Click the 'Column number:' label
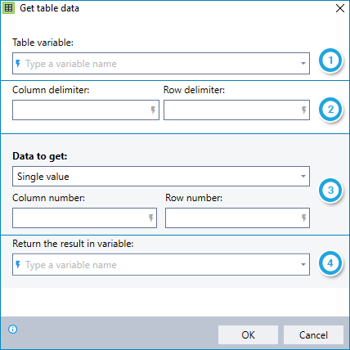This screenshot has width=350, height=350. click(48, 198)
